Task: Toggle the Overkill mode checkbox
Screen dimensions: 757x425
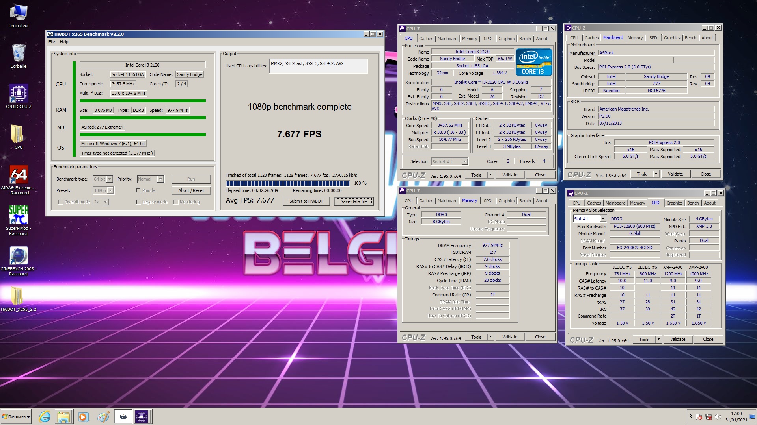Action: (61, 202)
